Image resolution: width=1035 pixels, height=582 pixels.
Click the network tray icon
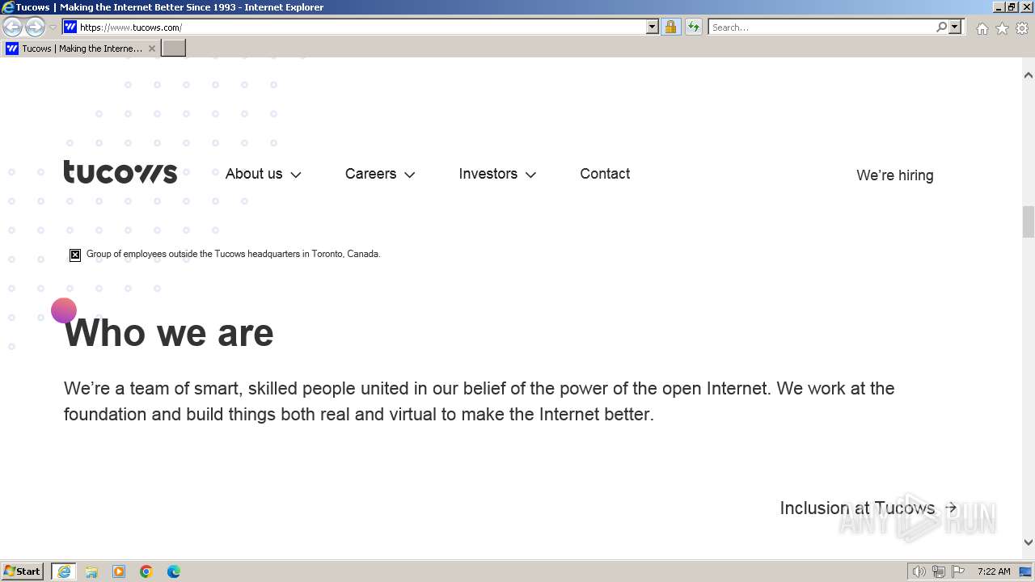pyautogui.click(x=938, y=571)
